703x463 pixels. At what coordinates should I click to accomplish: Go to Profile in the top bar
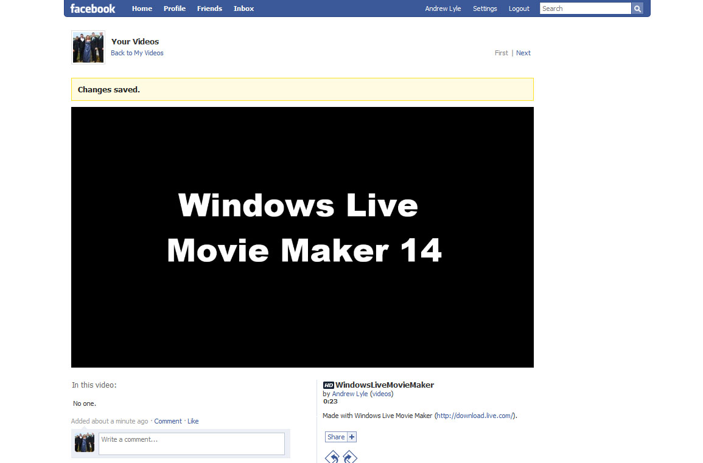(x=175, y=9)
